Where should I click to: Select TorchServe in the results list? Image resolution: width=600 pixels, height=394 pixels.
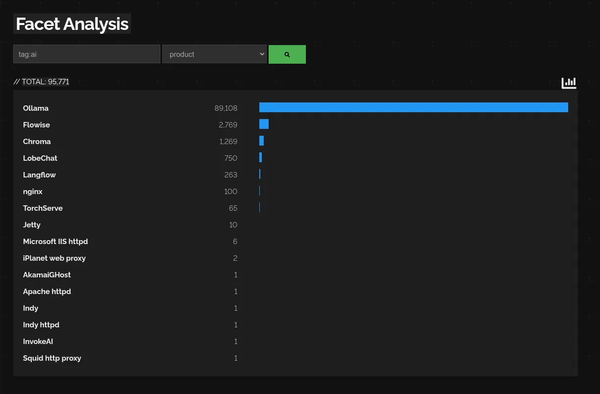point(43,208)
